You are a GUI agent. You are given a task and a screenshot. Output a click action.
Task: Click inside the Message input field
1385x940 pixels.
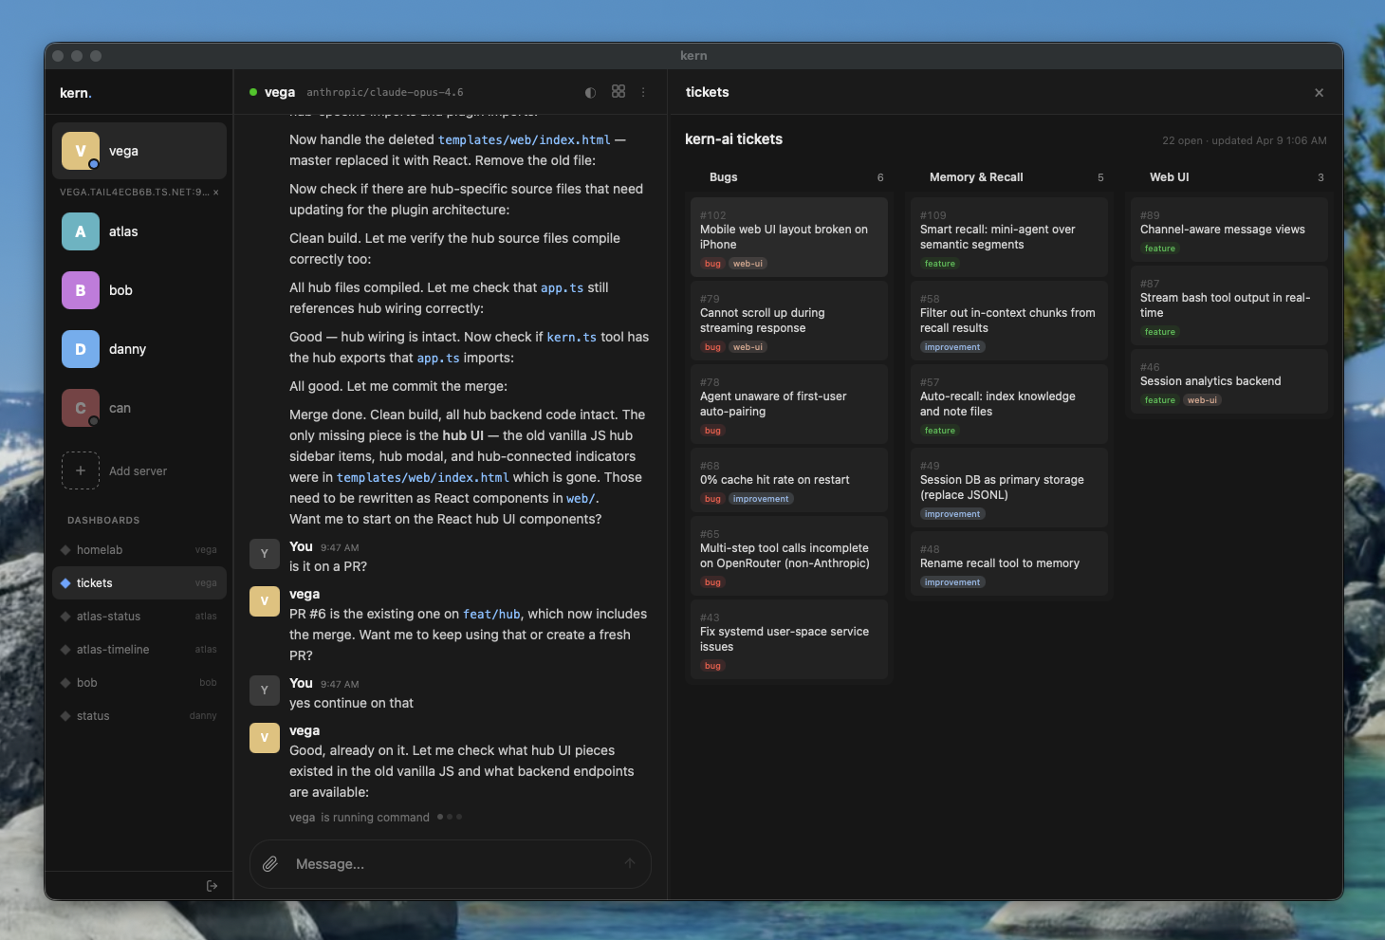tap(427, 864)
